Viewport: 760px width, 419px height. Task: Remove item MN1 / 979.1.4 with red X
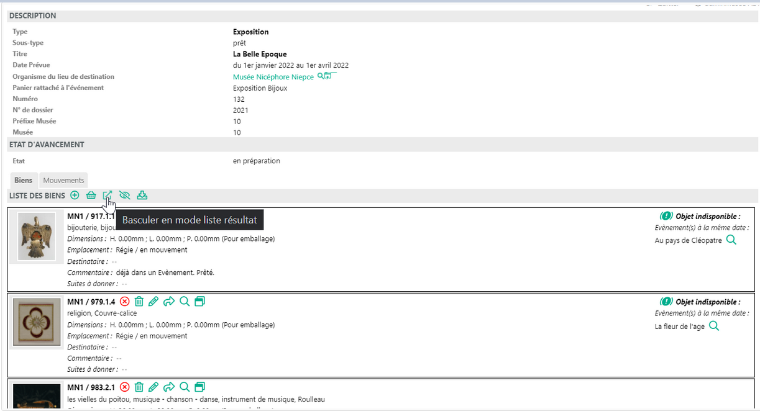[x=125, y=302]
